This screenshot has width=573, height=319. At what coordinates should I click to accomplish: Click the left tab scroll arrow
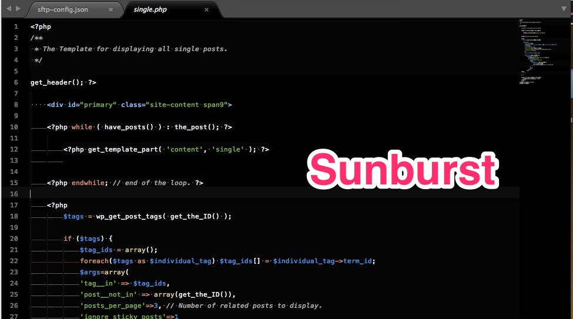click(8, 9)
